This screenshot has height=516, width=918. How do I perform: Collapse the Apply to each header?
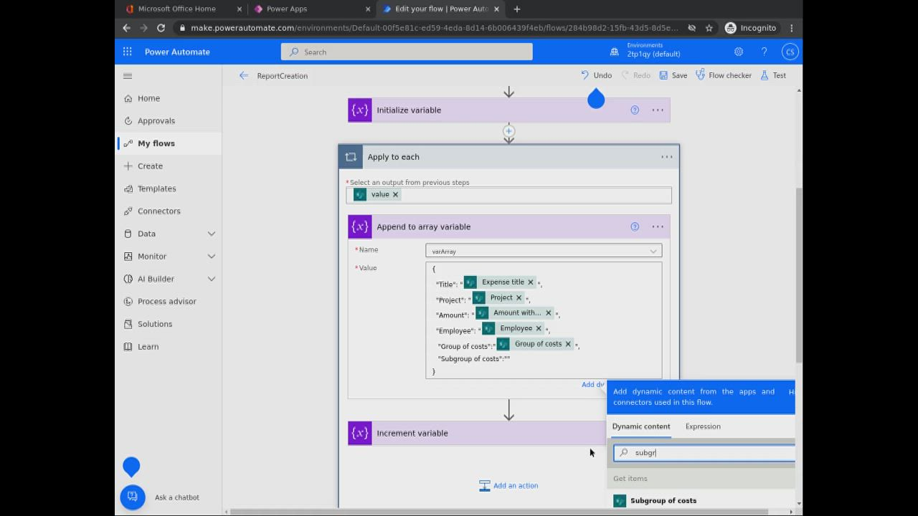(x=508, y=157)
